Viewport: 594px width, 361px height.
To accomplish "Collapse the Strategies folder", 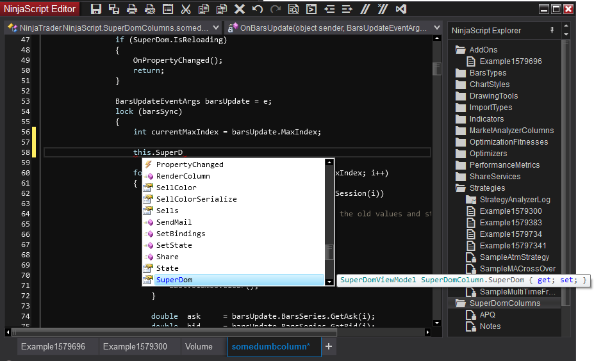I will 487,188.
